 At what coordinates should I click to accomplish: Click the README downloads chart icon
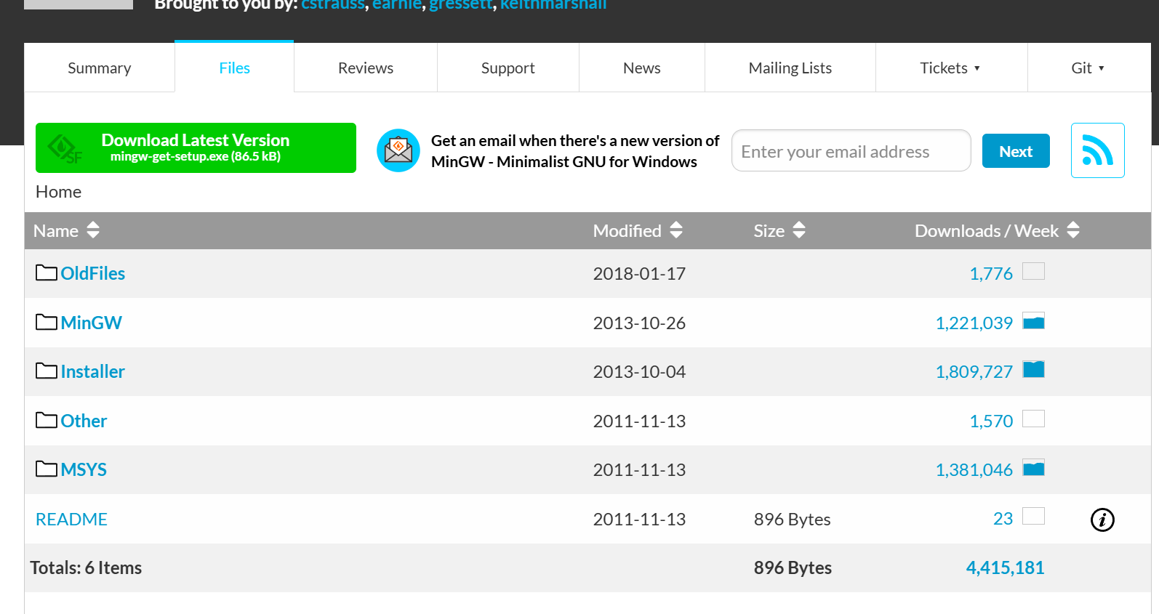coord(1033,516)
